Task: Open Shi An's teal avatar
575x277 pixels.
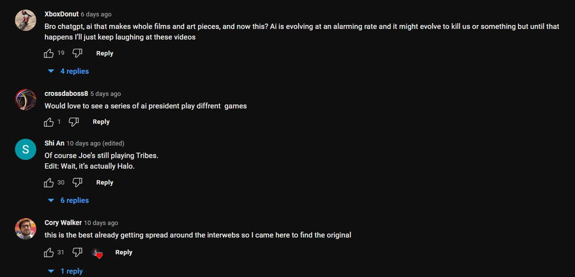Action: [x=25, y=149]
